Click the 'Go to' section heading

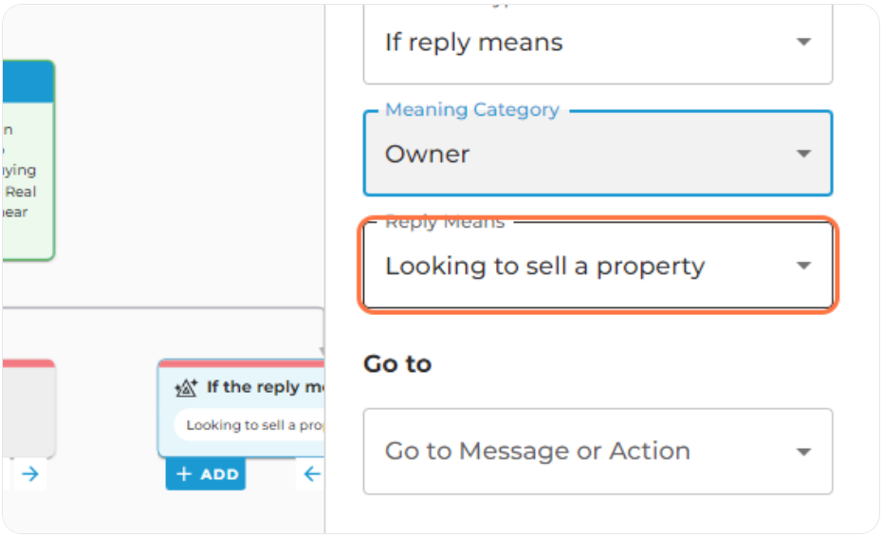397,364
